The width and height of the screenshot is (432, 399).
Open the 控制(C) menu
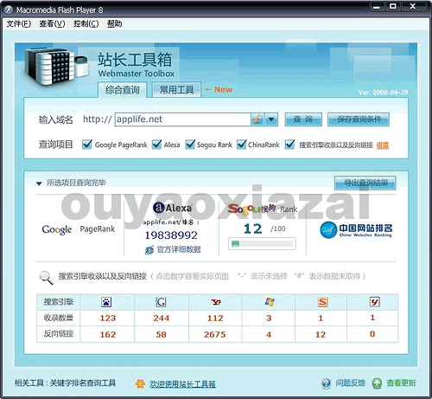86,23
